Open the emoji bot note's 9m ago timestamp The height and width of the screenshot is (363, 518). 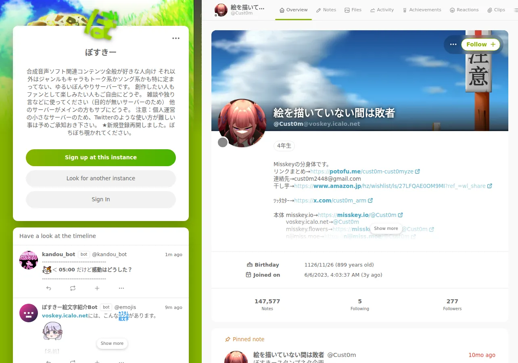(x=173, y=308)
